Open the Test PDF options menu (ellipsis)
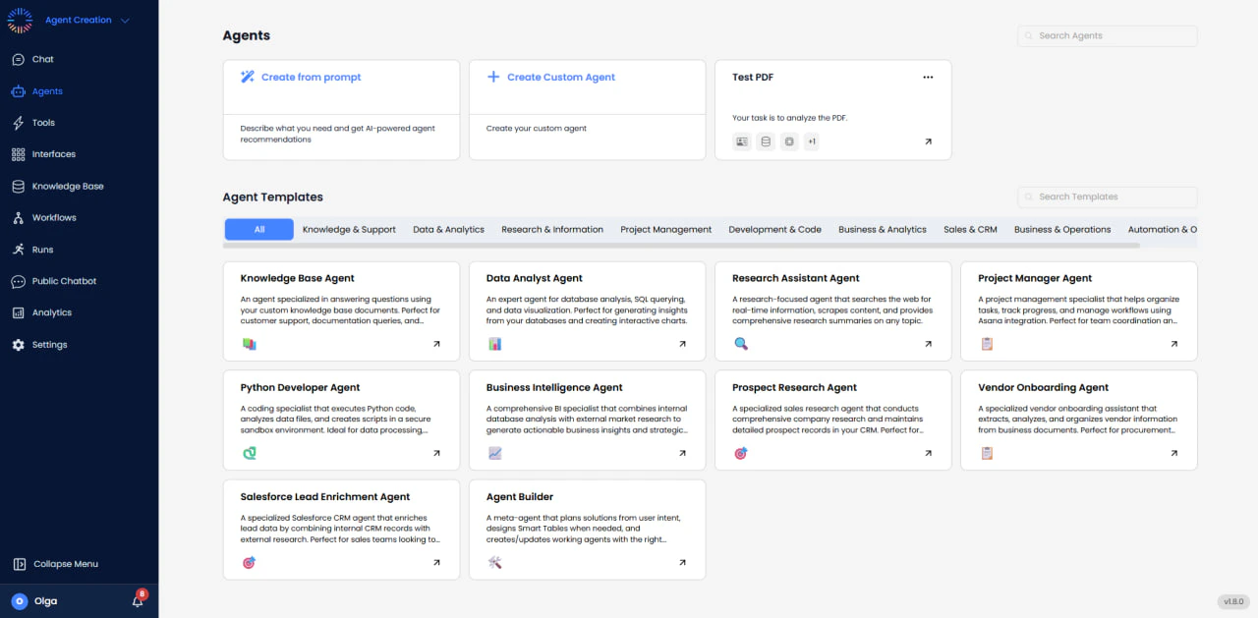Screen dimensions: 1258x618 point(927,77)
